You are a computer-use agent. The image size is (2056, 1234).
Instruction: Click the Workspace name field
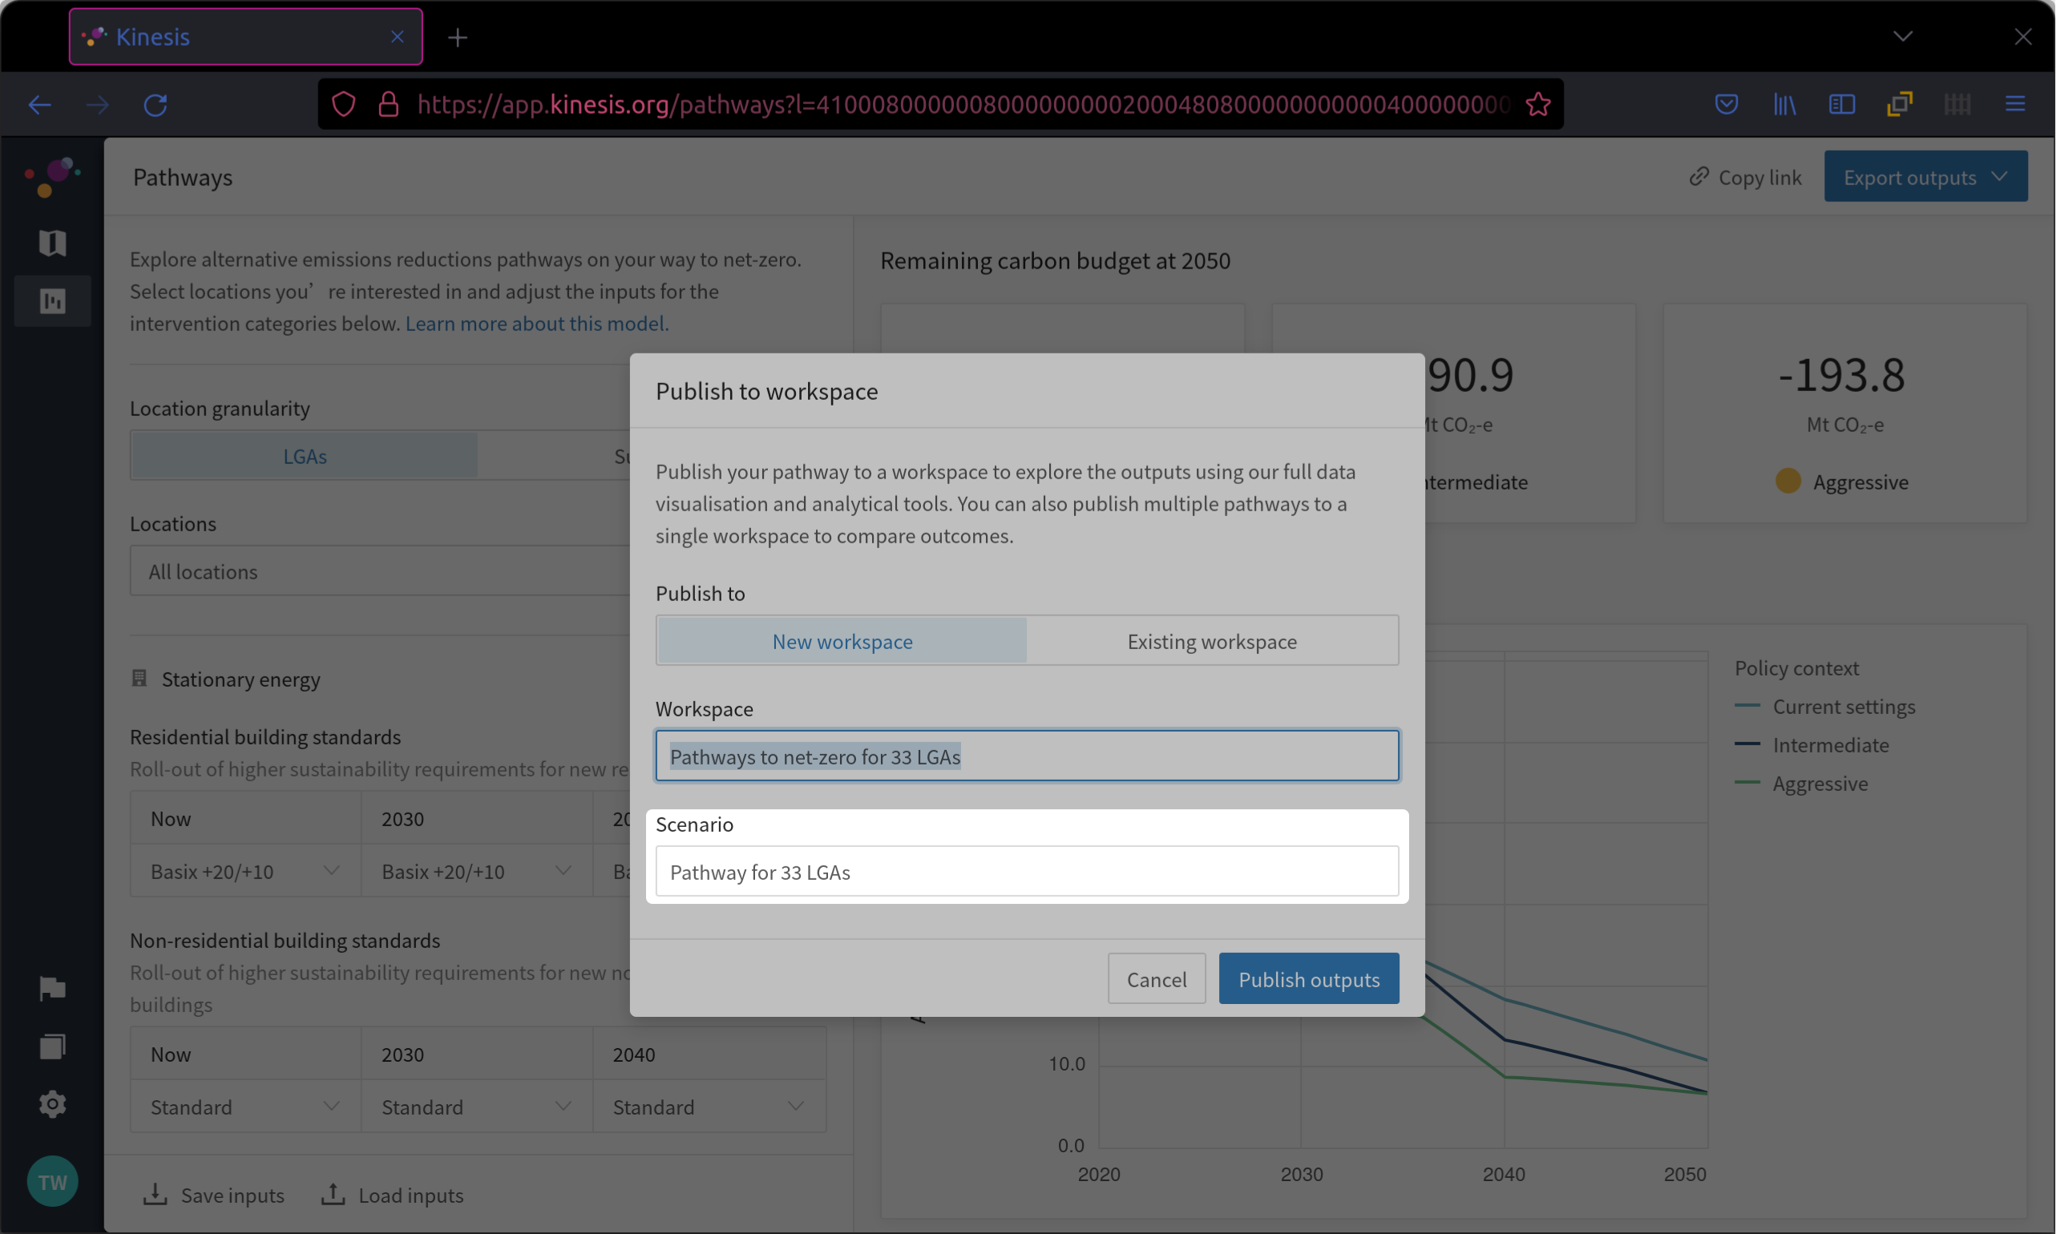point(1027,756)
